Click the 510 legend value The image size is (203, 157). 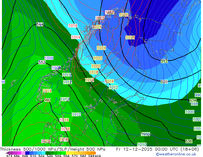[33, 156]
